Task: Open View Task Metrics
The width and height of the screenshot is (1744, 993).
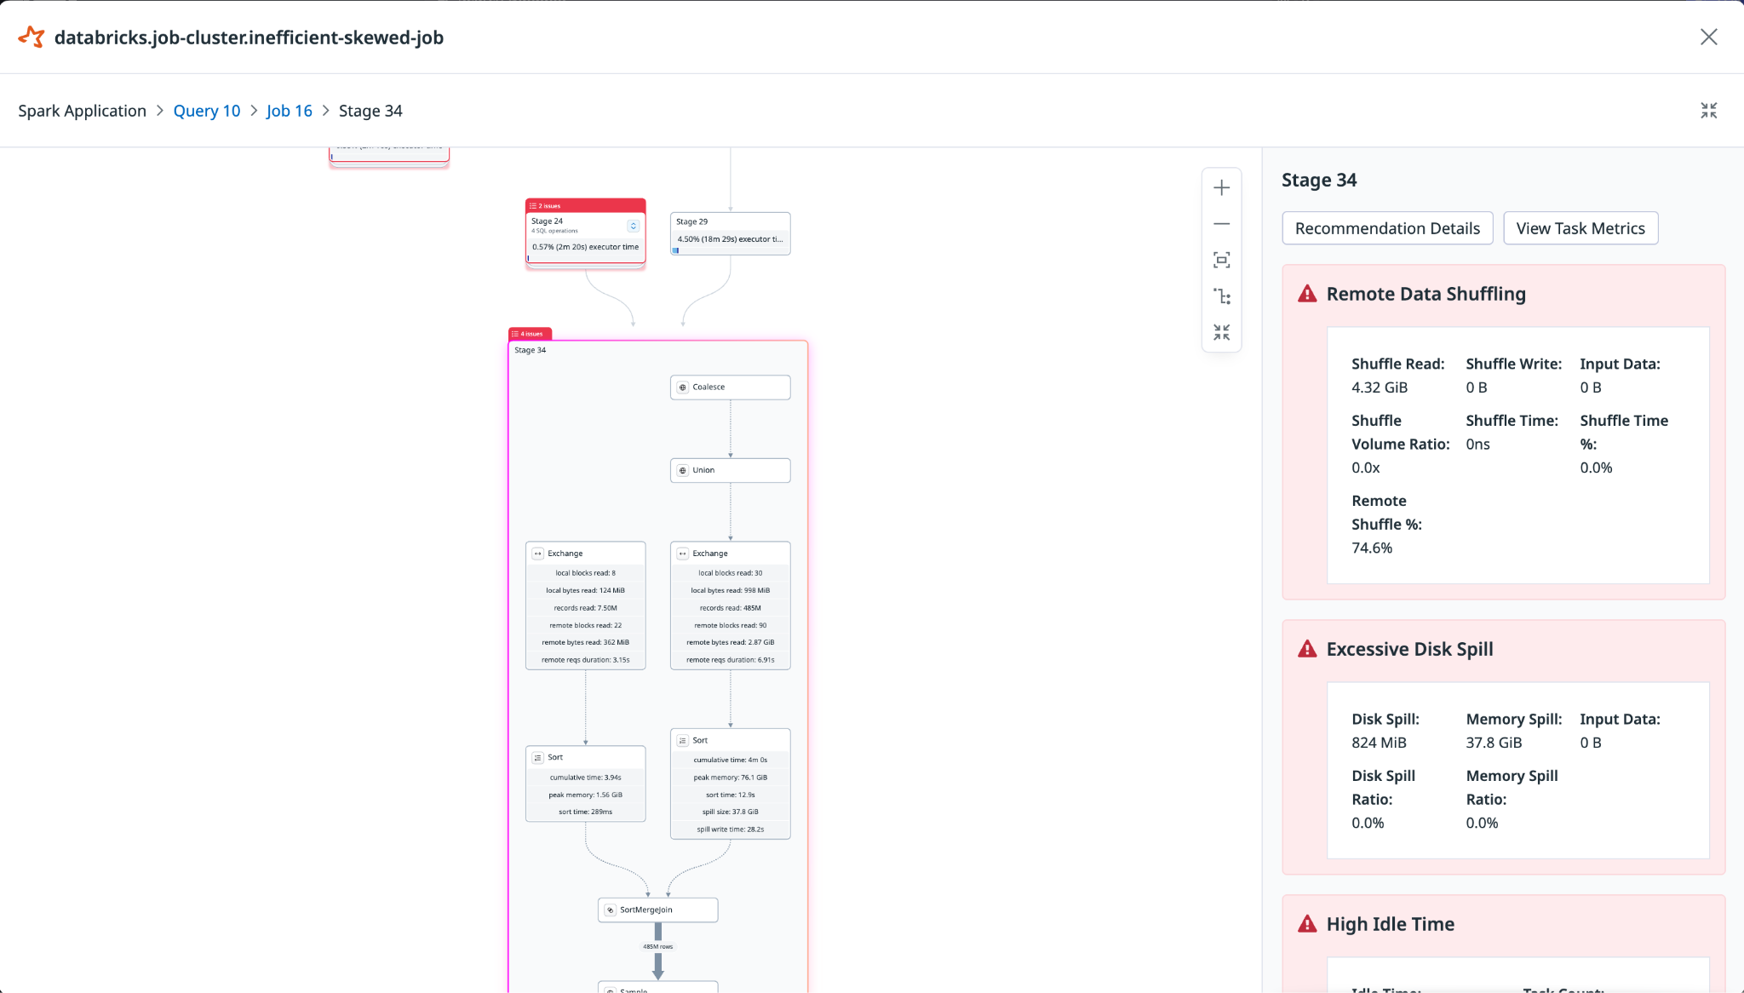Action: (x=1580, y=228)
